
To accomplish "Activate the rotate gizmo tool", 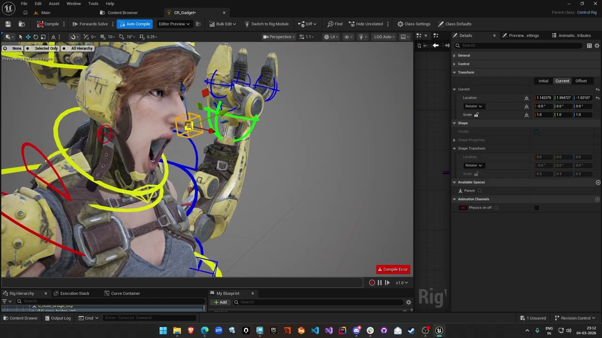I will click(36, 37).
